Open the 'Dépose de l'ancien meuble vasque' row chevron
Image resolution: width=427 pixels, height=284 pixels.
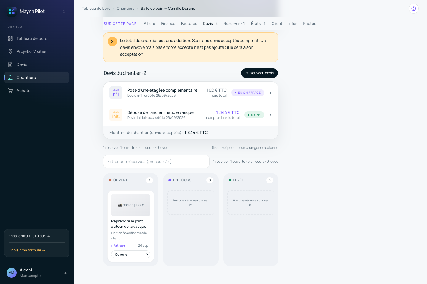pyautogui.click(x=270, y=115)
